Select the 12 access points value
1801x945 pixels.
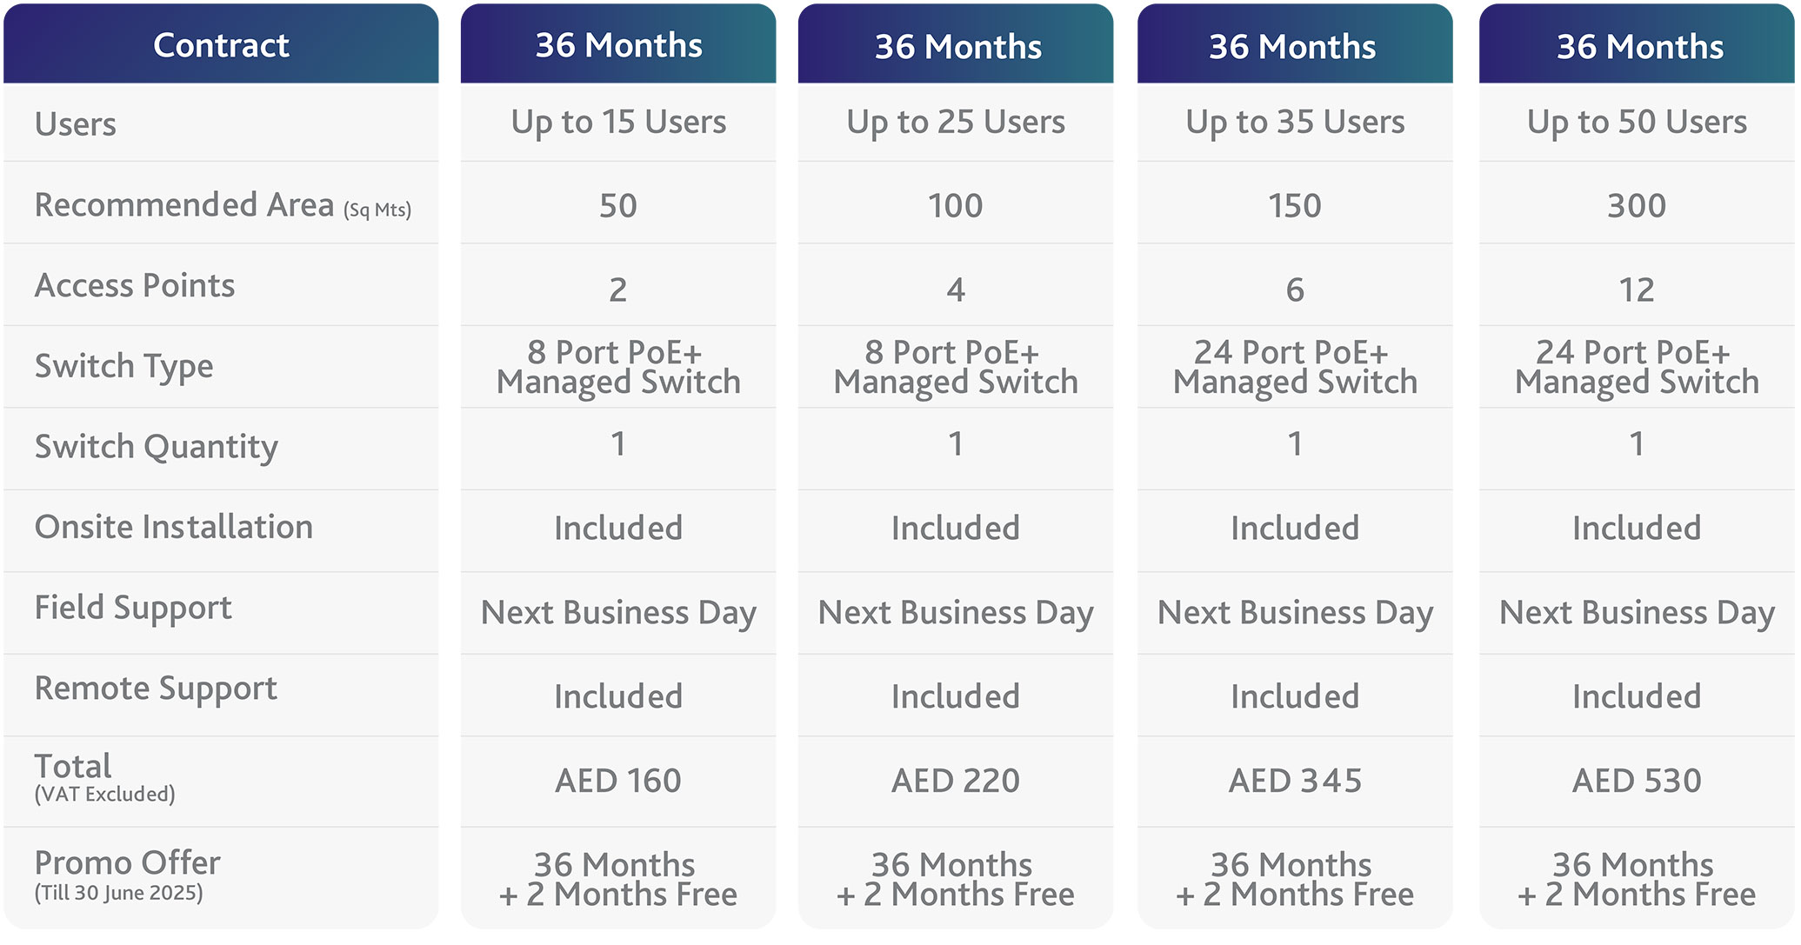point(1637,289)
